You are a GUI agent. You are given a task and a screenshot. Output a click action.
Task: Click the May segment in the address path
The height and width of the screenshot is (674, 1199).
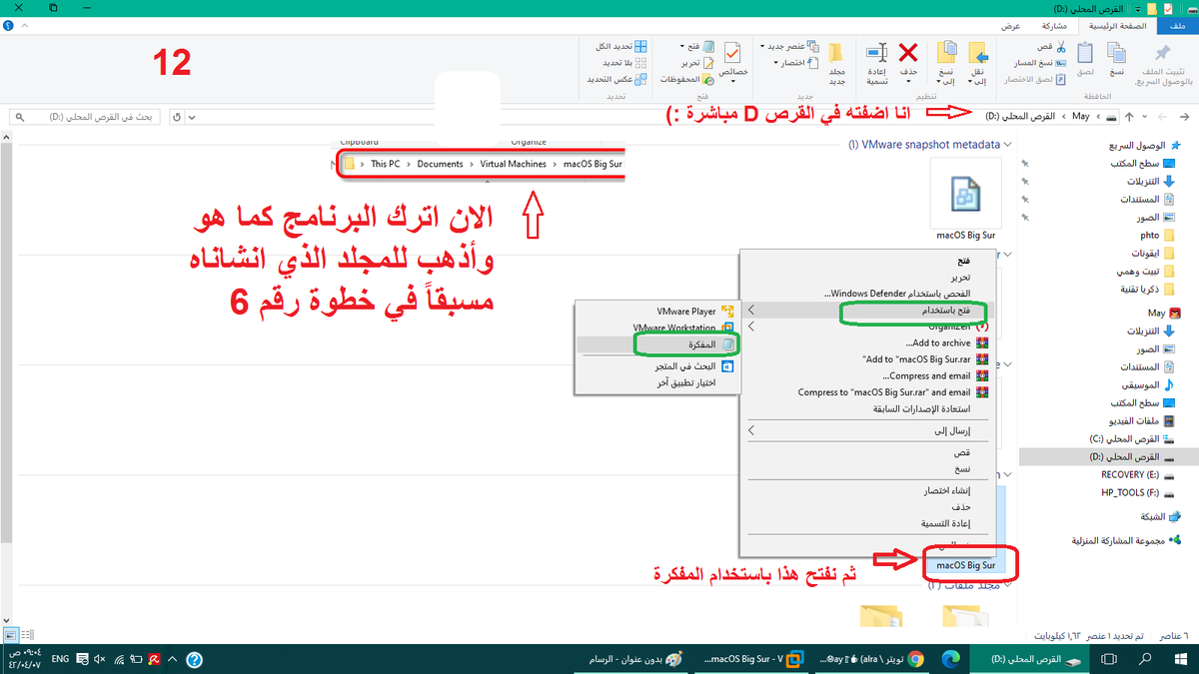[x=1081, y=117]
